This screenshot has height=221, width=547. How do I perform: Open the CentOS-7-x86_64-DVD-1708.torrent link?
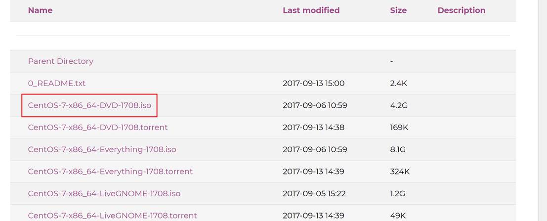(98, 128)
